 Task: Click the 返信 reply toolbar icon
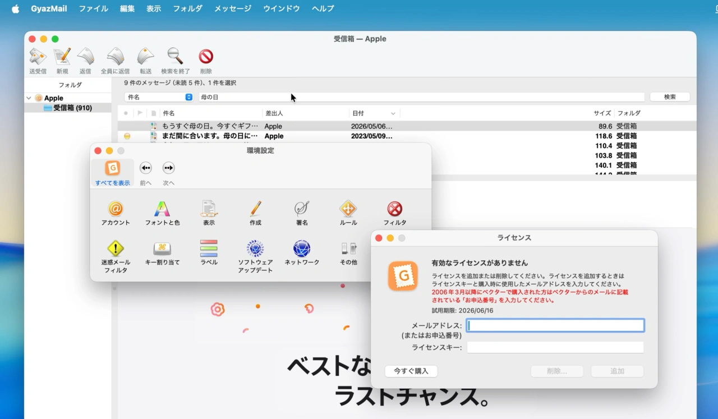[85, 57]
